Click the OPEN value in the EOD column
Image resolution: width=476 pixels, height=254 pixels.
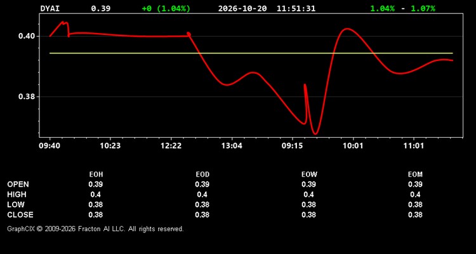tap(202, 184)
